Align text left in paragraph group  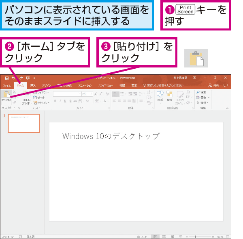114,101
